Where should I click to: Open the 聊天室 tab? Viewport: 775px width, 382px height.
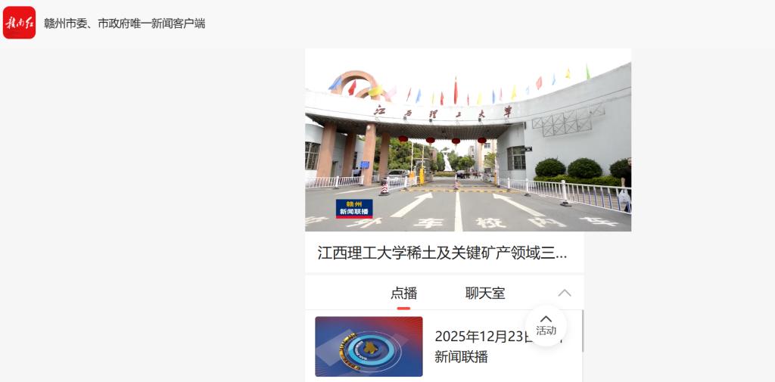click(x=485, y=293)
